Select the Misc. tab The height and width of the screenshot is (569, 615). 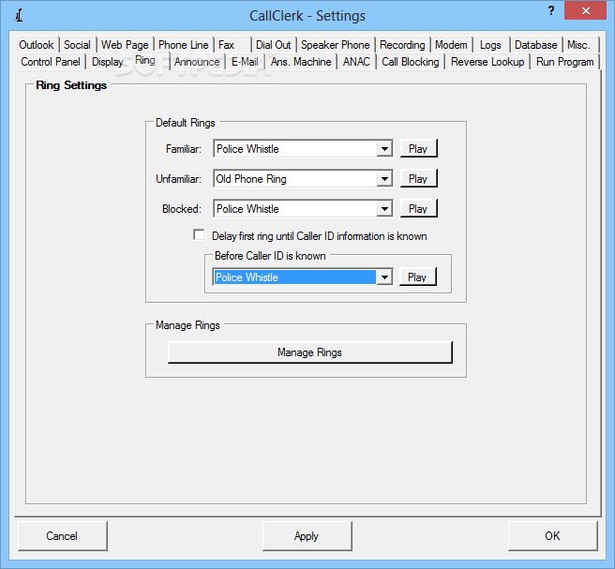tap(579, 45)
